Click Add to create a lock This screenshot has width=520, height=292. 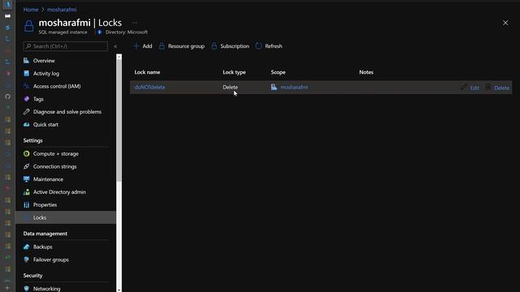pyautogui.click(x=143, y=46)
